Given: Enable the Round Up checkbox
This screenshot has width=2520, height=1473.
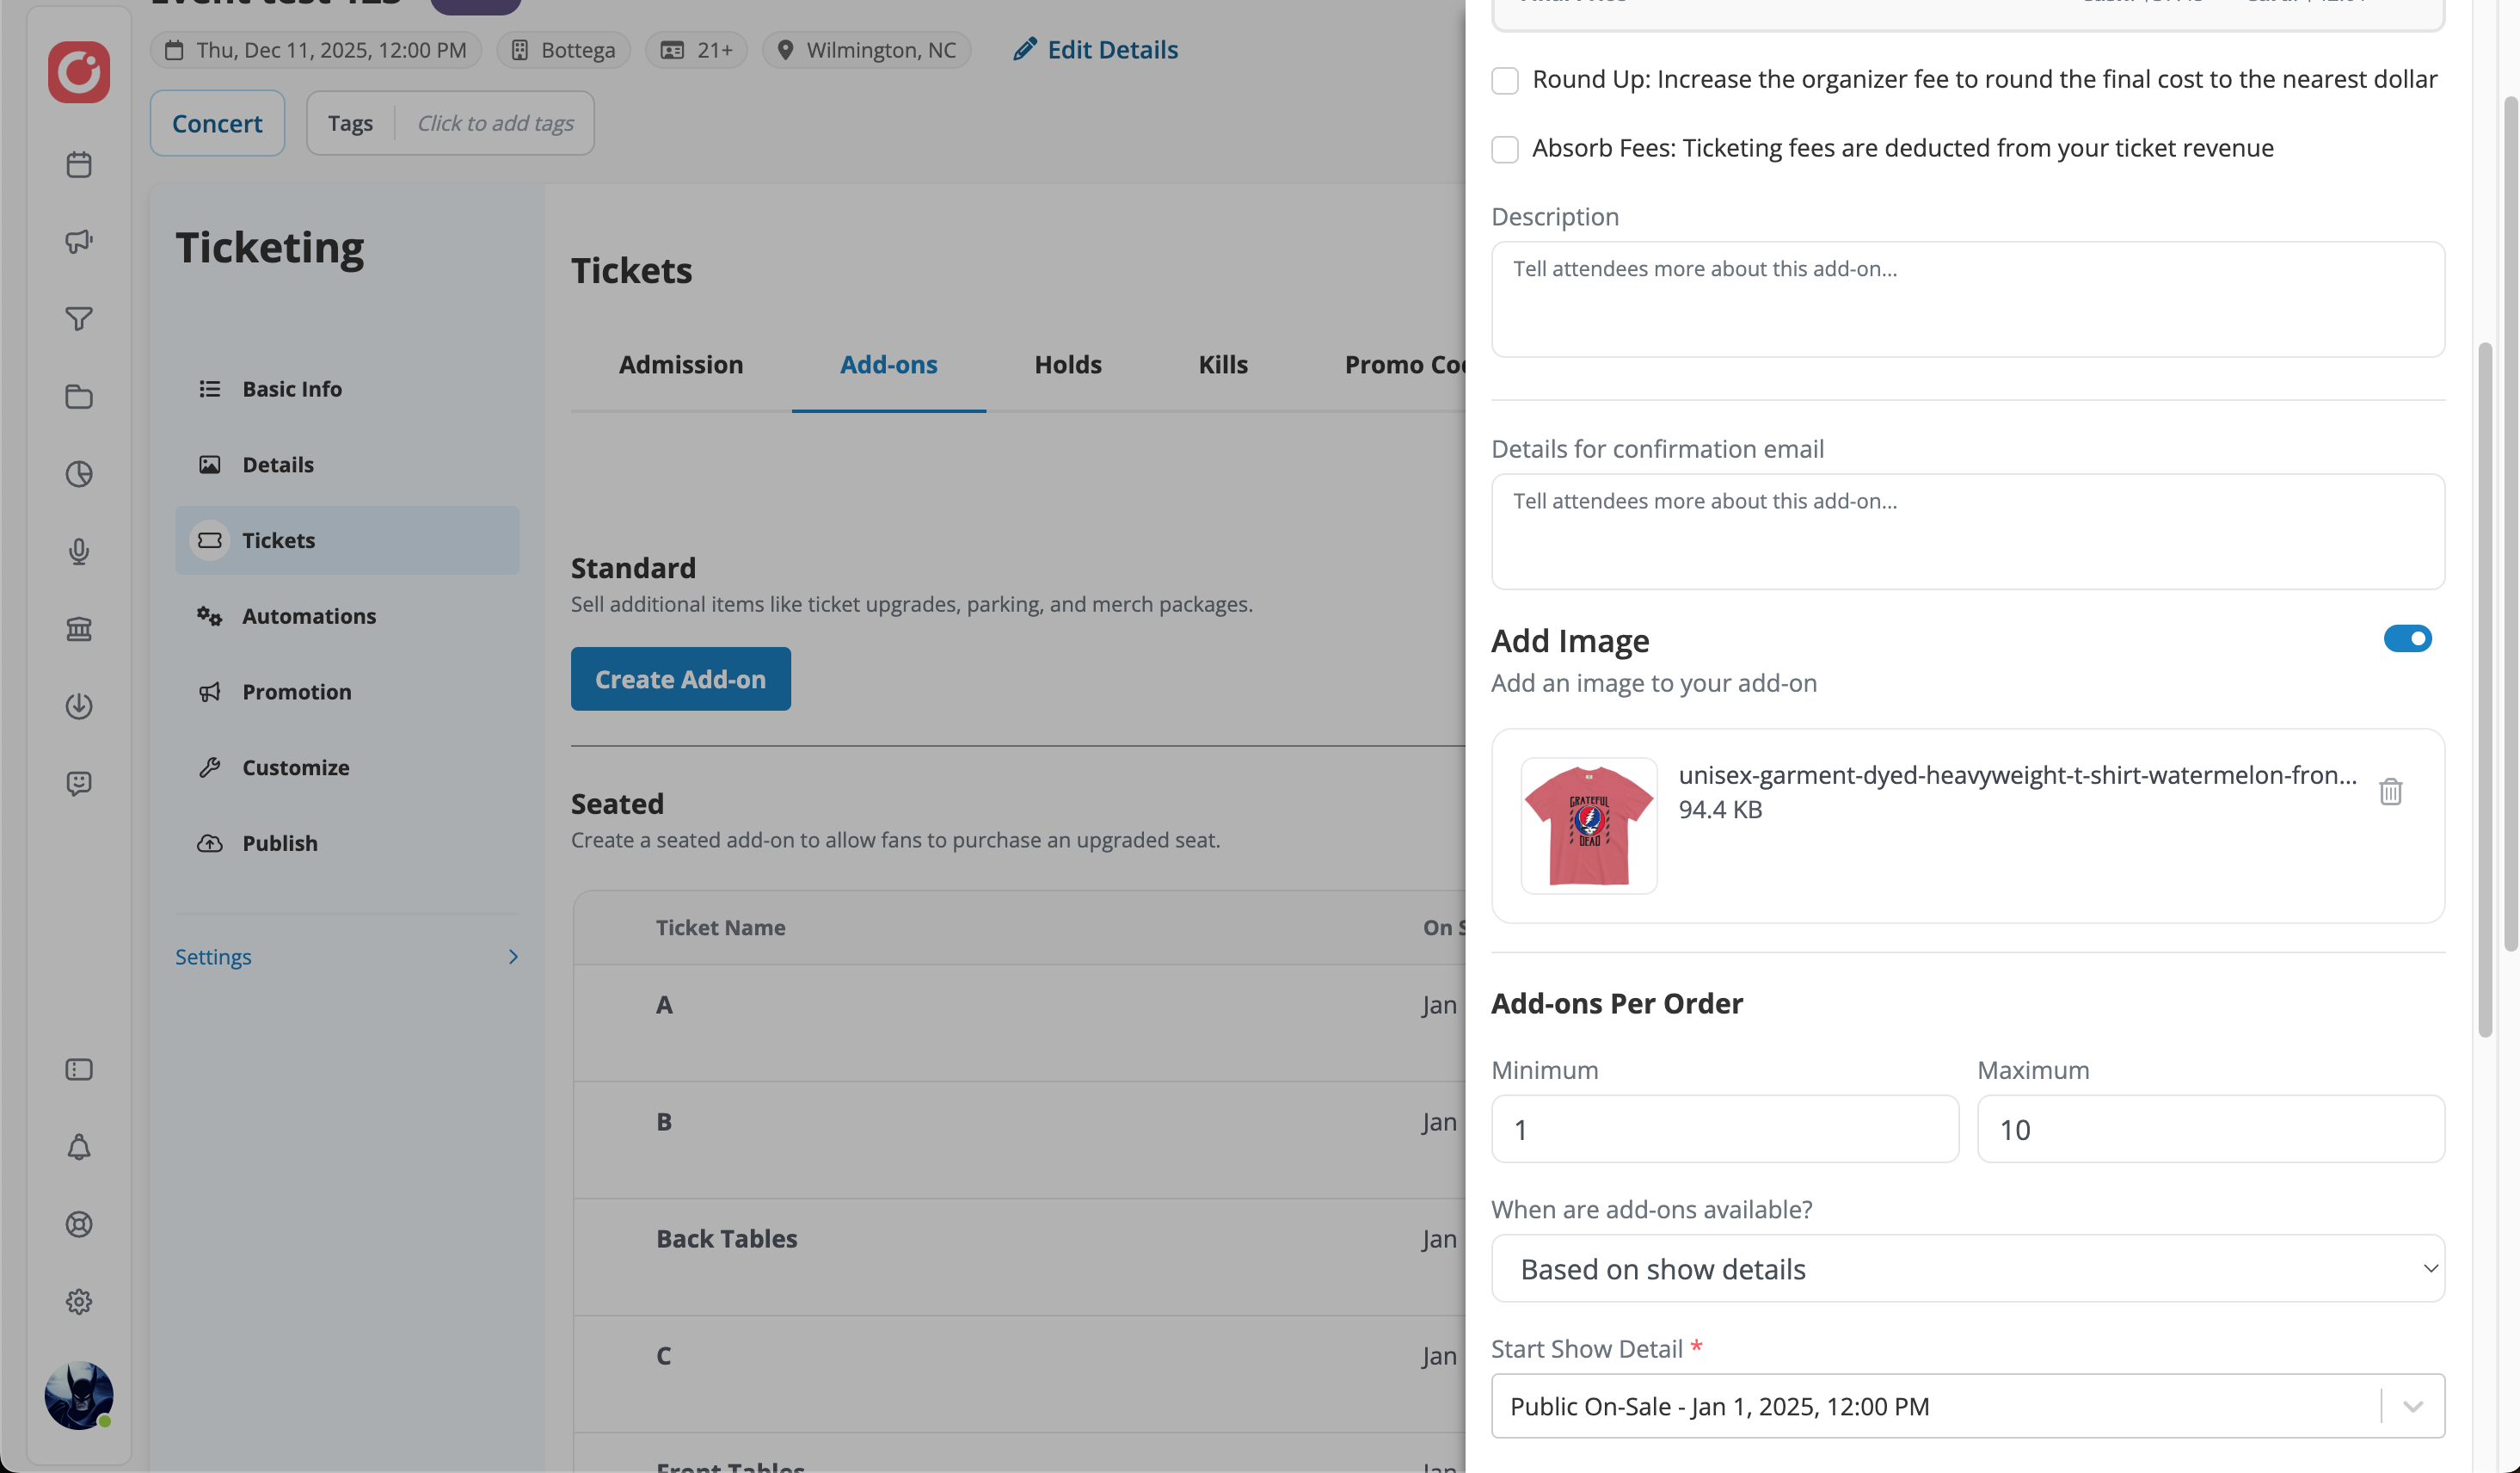Looking at the screenshot, I should click(x=1505, y=80).
